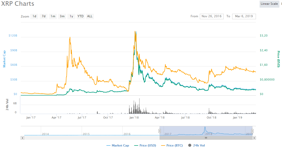Click the To date field showing Mar 6, 2019

[x=244, y=16]
